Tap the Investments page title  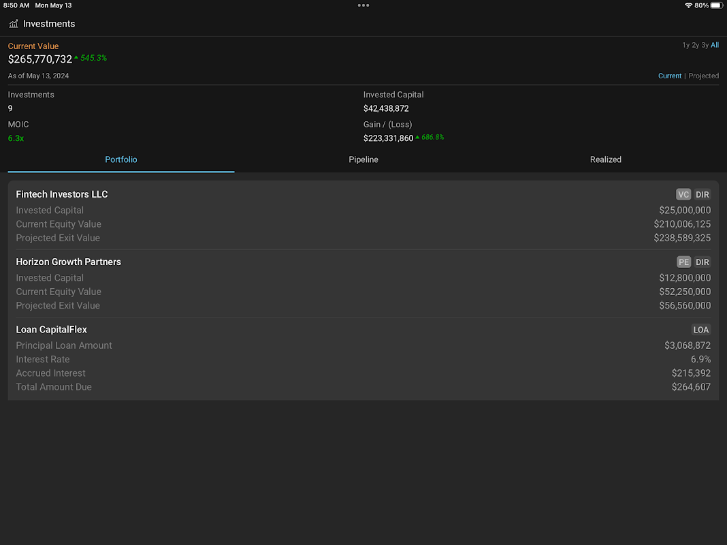tap(49, 24)
